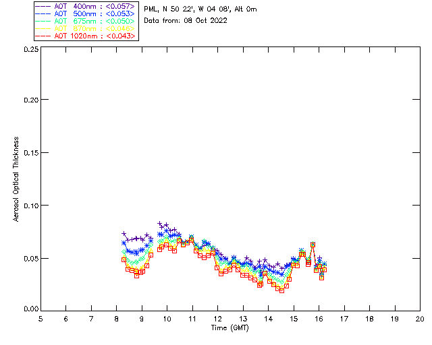Click the x-axis label 5
Image resolution: width=432 pixels, height=345 pixels.
40,319
